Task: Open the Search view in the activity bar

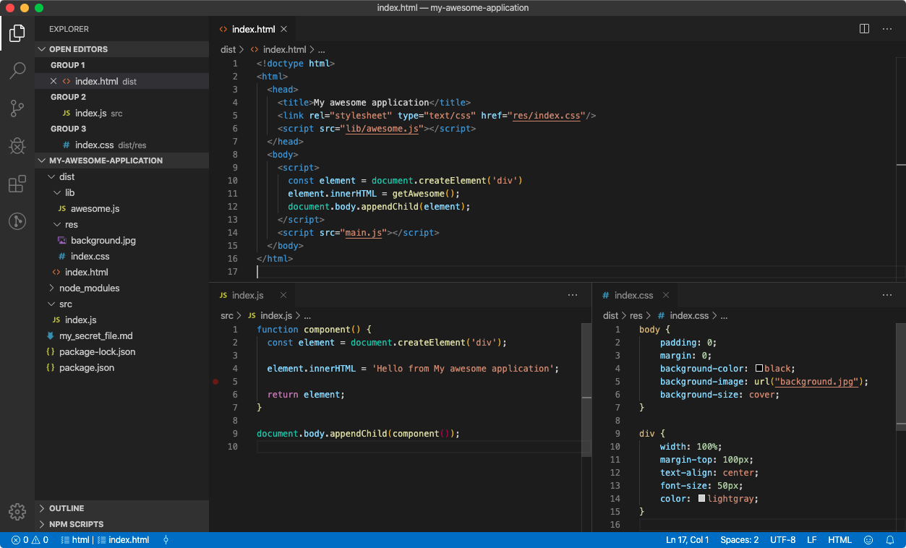Action: click(x=17, y=70)
